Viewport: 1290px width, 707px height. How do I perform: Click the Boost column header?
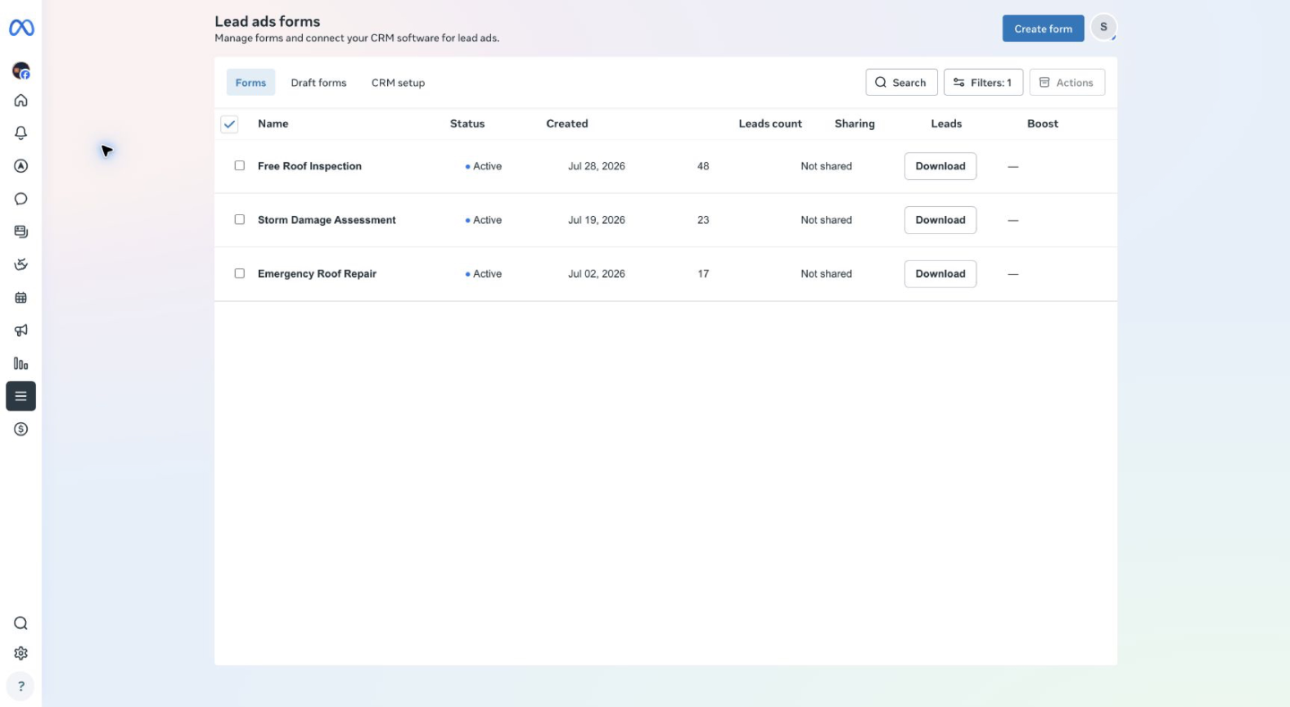[x=1043, y=124]
